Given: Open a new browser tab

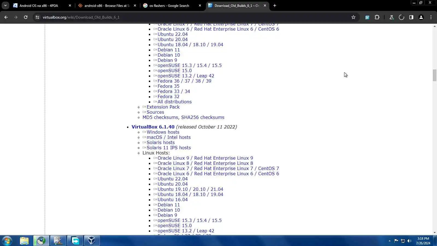Looking at the screenshot, I should pos(275,5).
